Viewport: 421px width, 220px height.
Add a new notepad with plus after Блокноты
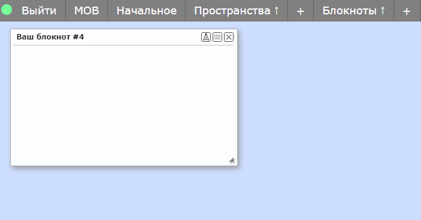407,11
